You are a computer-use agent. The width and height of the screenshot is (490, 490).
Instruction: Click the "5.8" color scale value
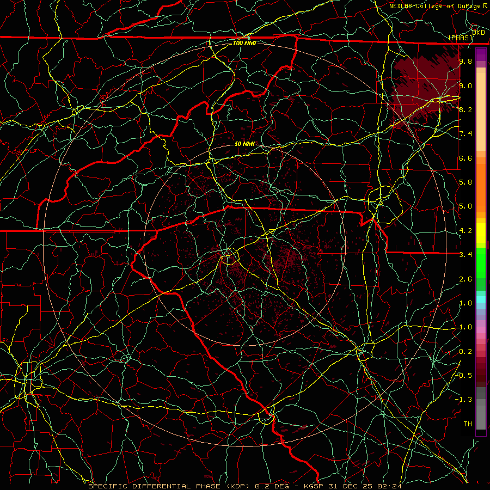point(465,182)
